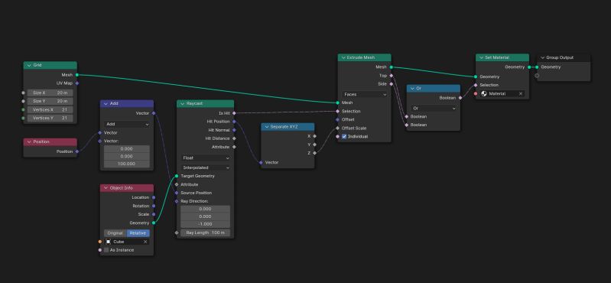The width and height of the screenshot is (611, 283).
Task: Click the Group Output Geometry input socket
Action: point(537,67)
